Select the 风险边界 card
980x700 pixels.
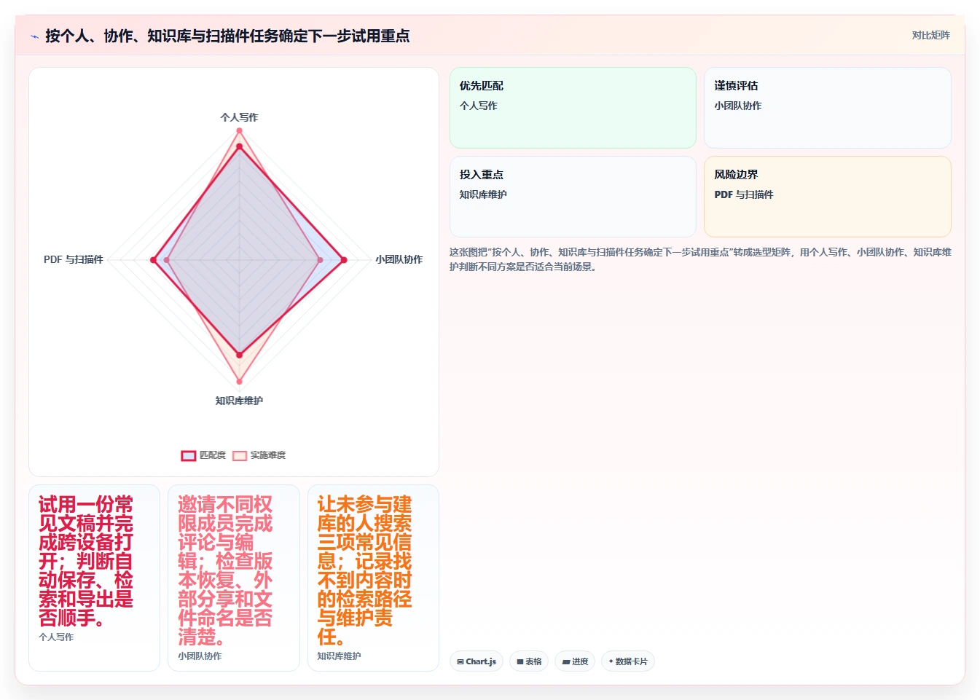point(828,197)
